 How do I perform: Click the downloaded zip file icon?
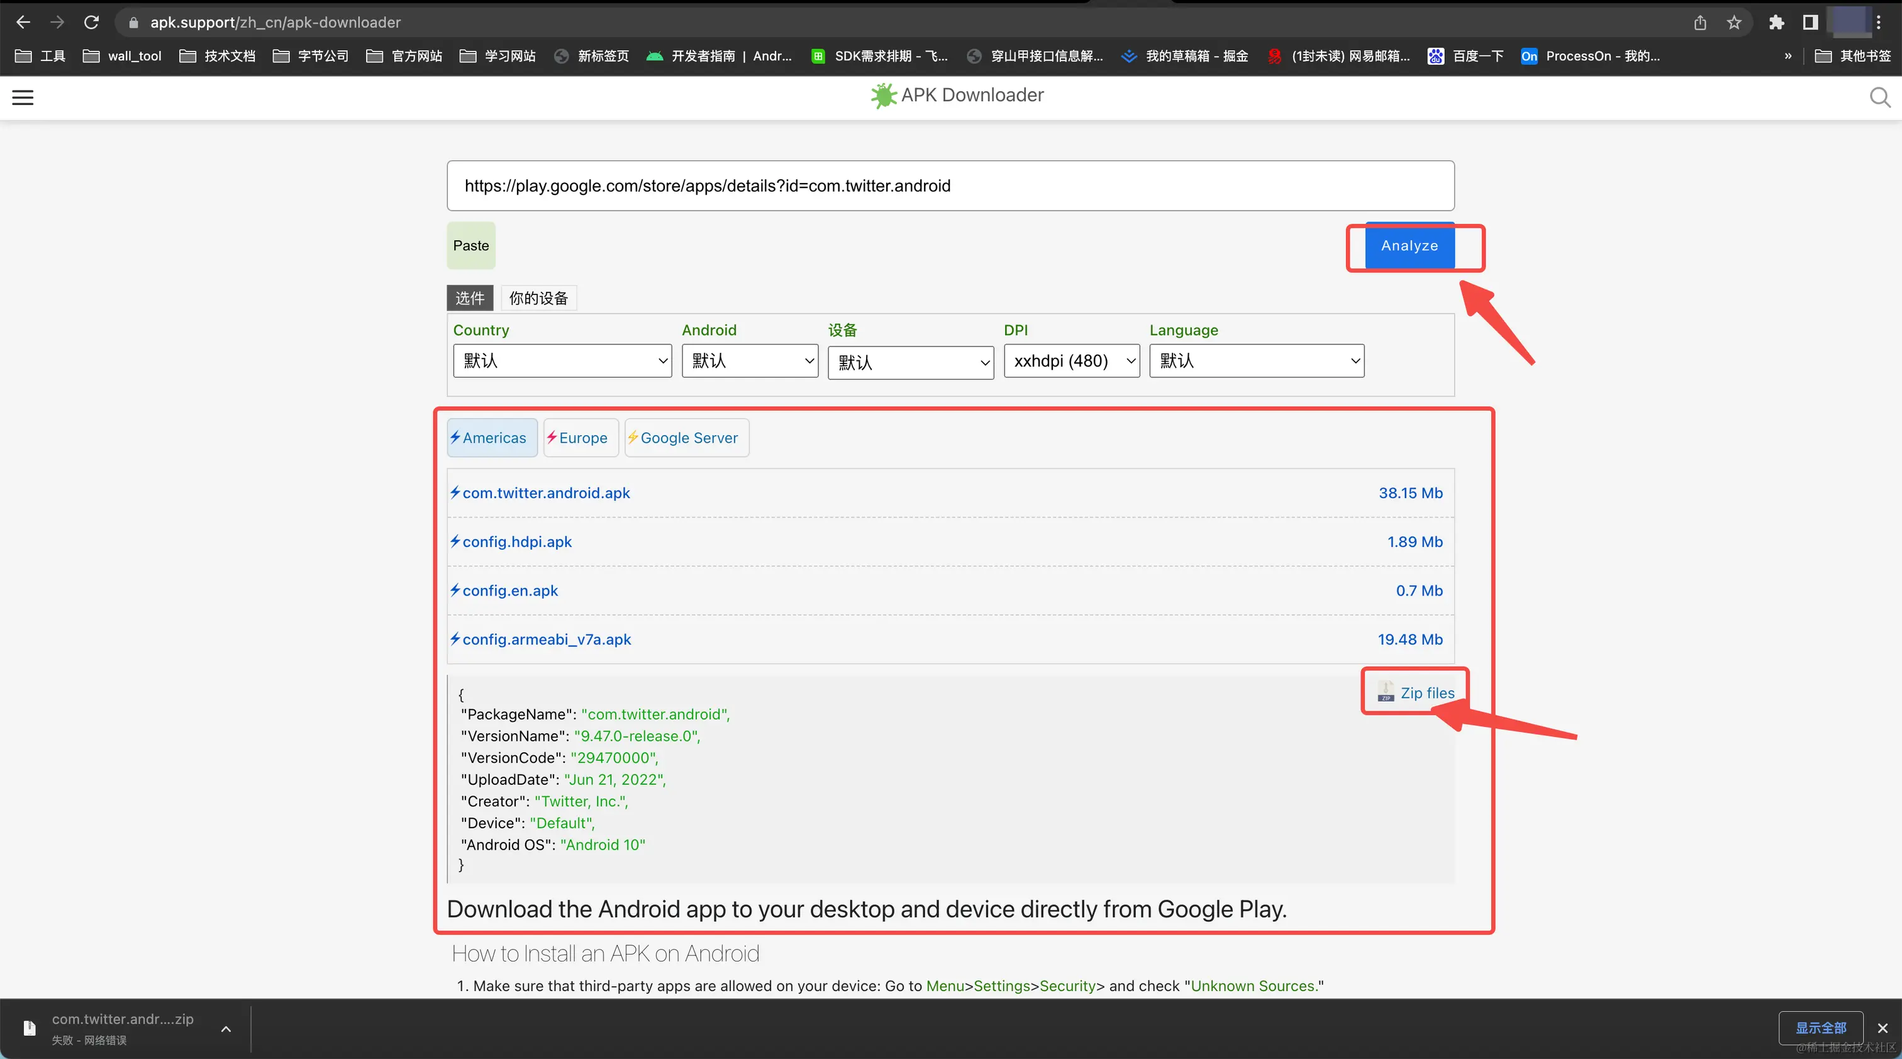tap(30, 1028)
